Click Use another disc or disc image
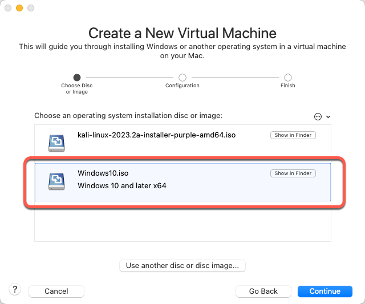 pos(182,266)
